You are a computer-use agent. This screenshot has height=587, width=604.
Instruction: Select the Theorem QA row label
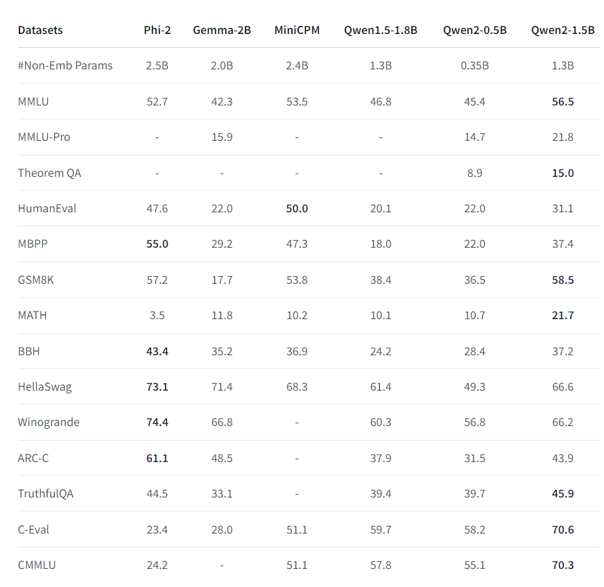click(x=49, y=173)
